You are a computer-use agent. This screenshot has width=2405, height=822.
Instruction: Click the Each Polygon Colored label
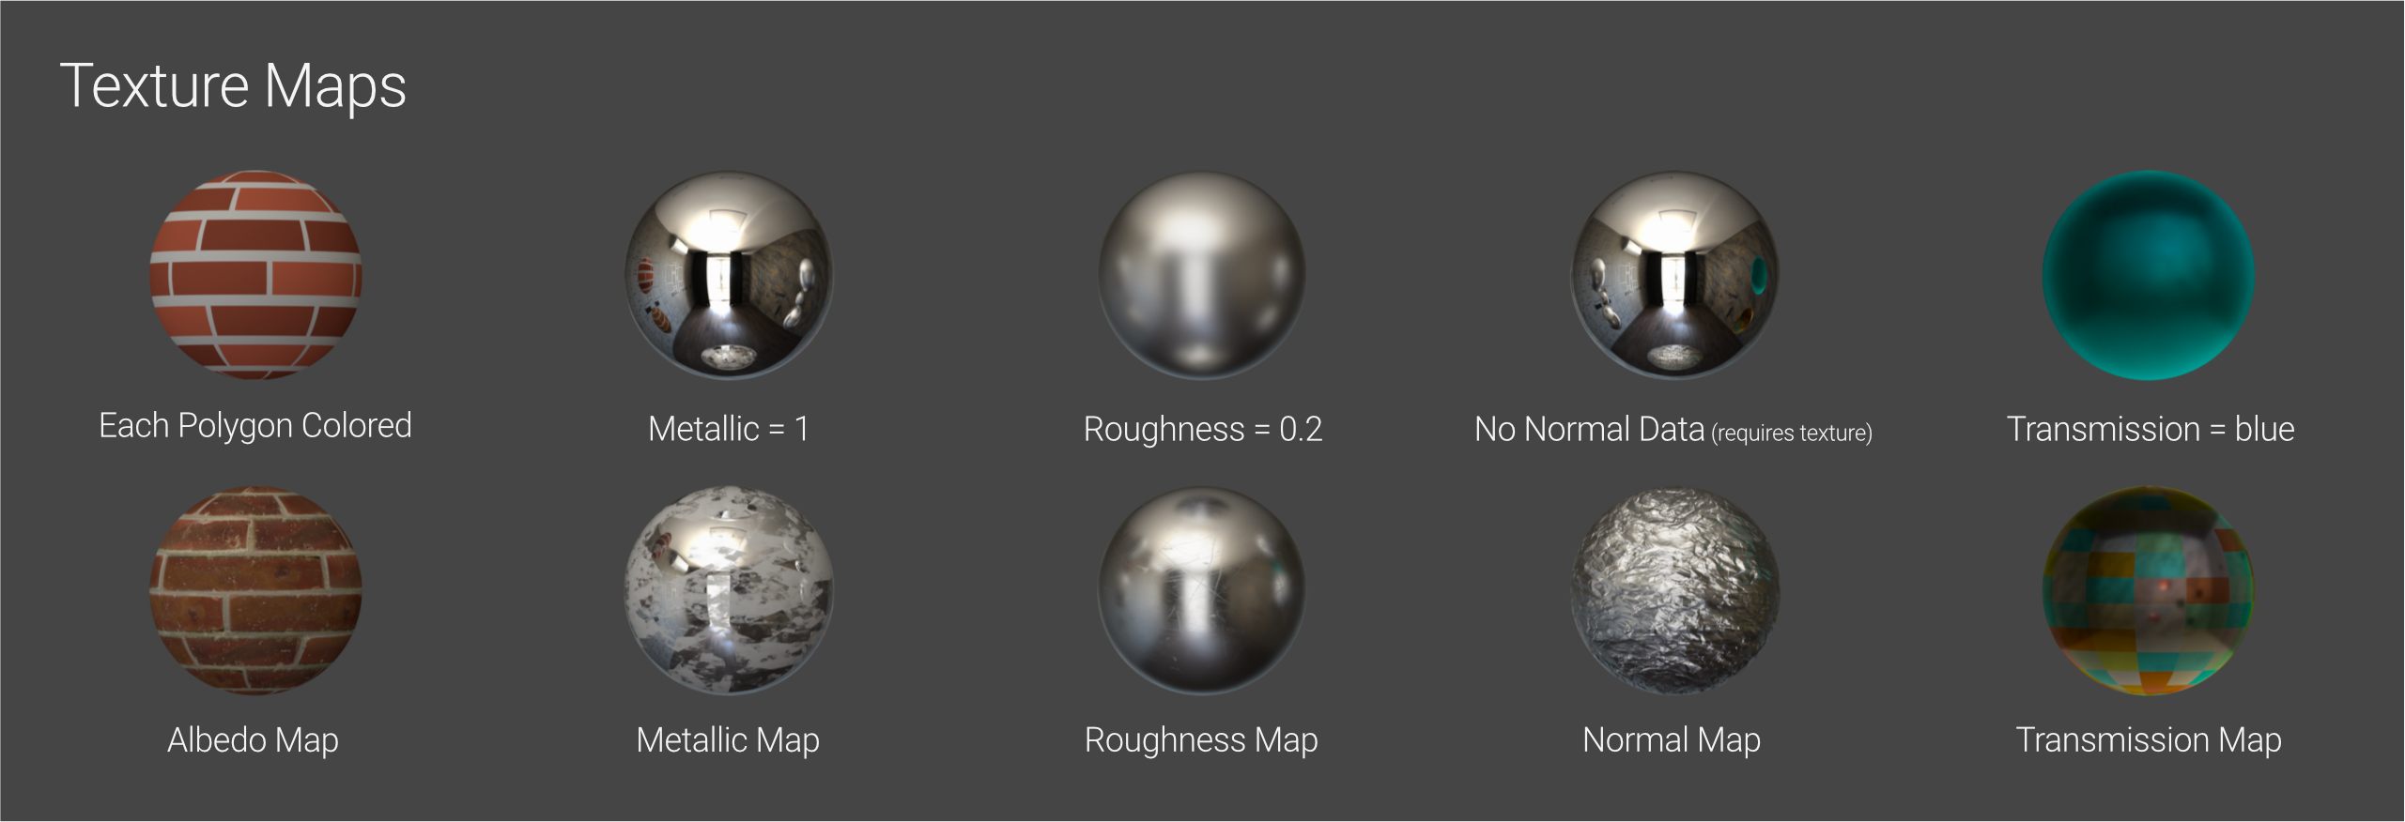point(255,426)
